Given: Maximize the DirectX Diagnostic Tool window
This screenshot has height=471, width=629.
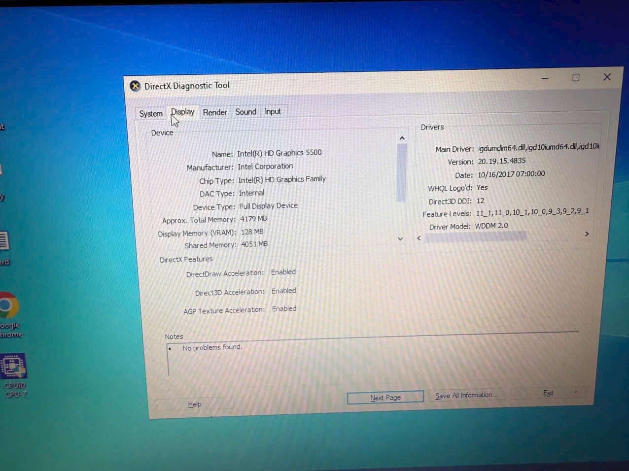Looking at the screenshot, I should [576, 77].
